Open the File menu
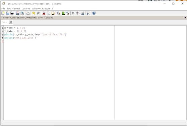 (3, 9)
